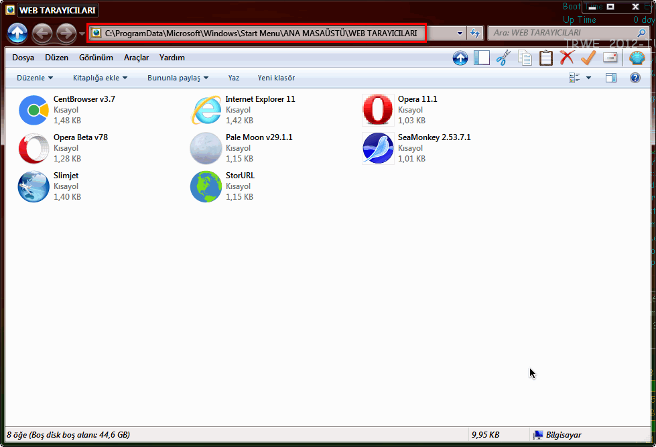Select the Slimjet shortcut icon
Screen dimensions: 656x447
click(x=34, y=187)
